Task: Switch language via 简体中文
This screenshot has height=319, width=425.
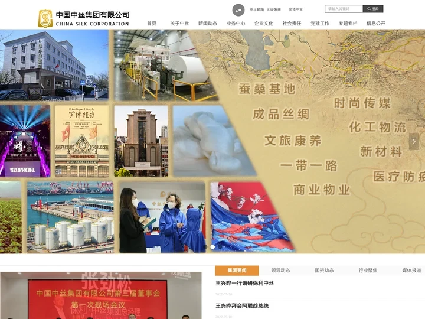Action: point(295,9)
